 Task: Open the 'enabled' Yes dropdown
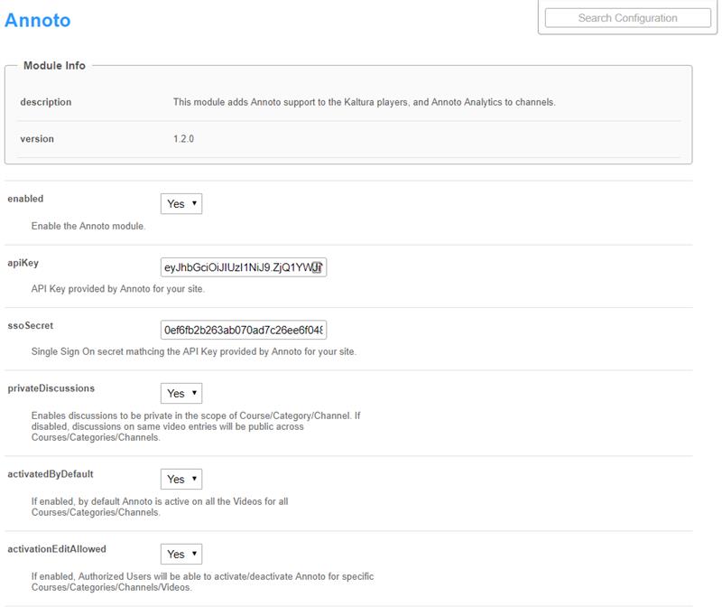[181, 204]
